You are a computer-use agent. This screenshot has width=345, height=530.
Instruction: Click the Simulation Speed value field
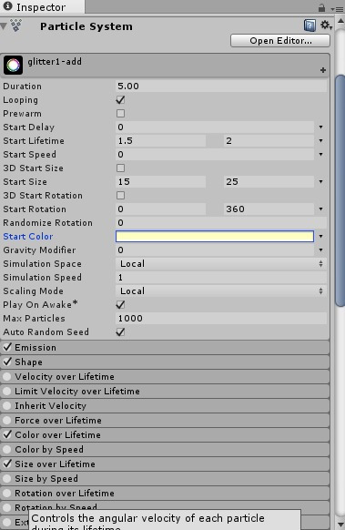coord(221,278)
